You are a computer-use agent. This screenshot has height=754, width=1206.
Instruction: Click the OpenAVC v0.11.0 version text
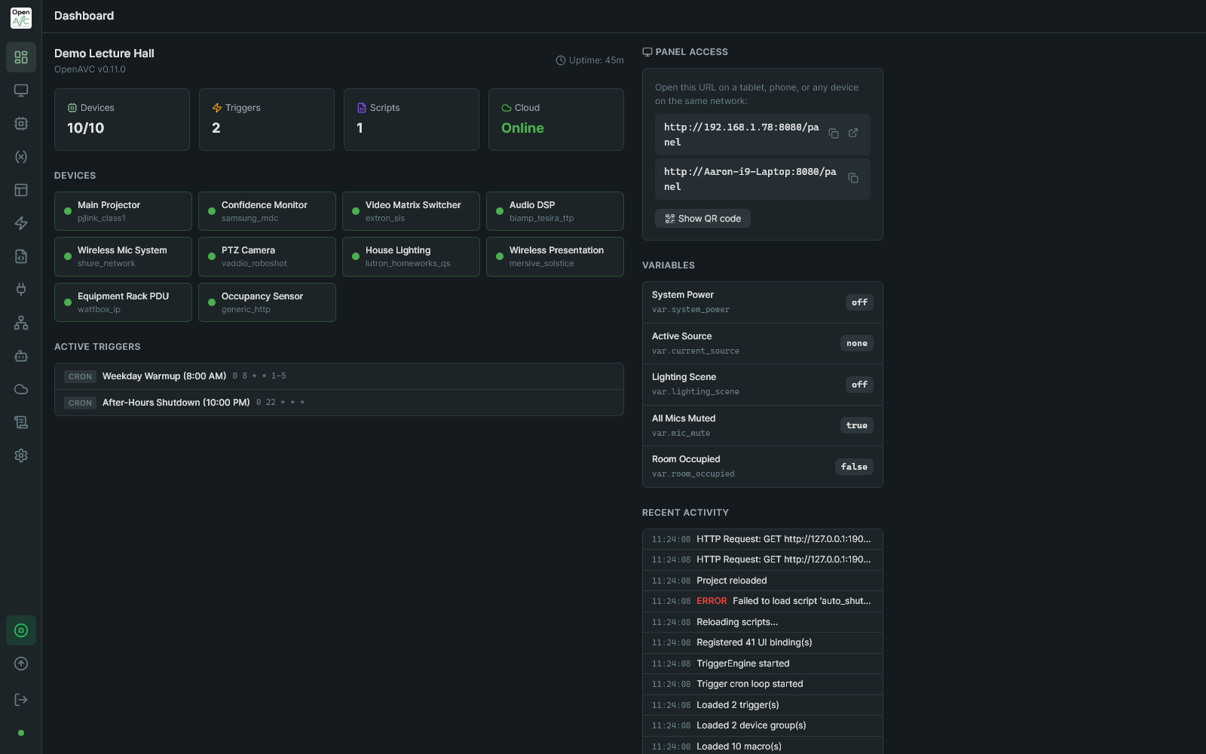click(x=90, y=69)
